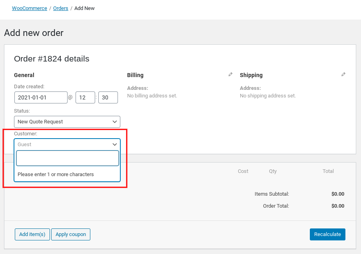The image size is (361, 254).
Task: Edit shipping address with pencil icon
Action: click(x=343, y=74)
